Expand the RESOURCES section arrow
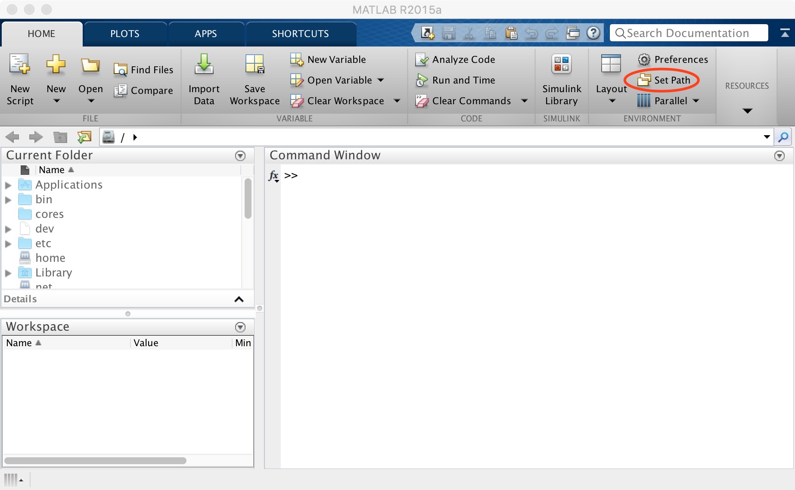This screenshot has height=490, width=795. pyautogui.click(x=748, y=111)
